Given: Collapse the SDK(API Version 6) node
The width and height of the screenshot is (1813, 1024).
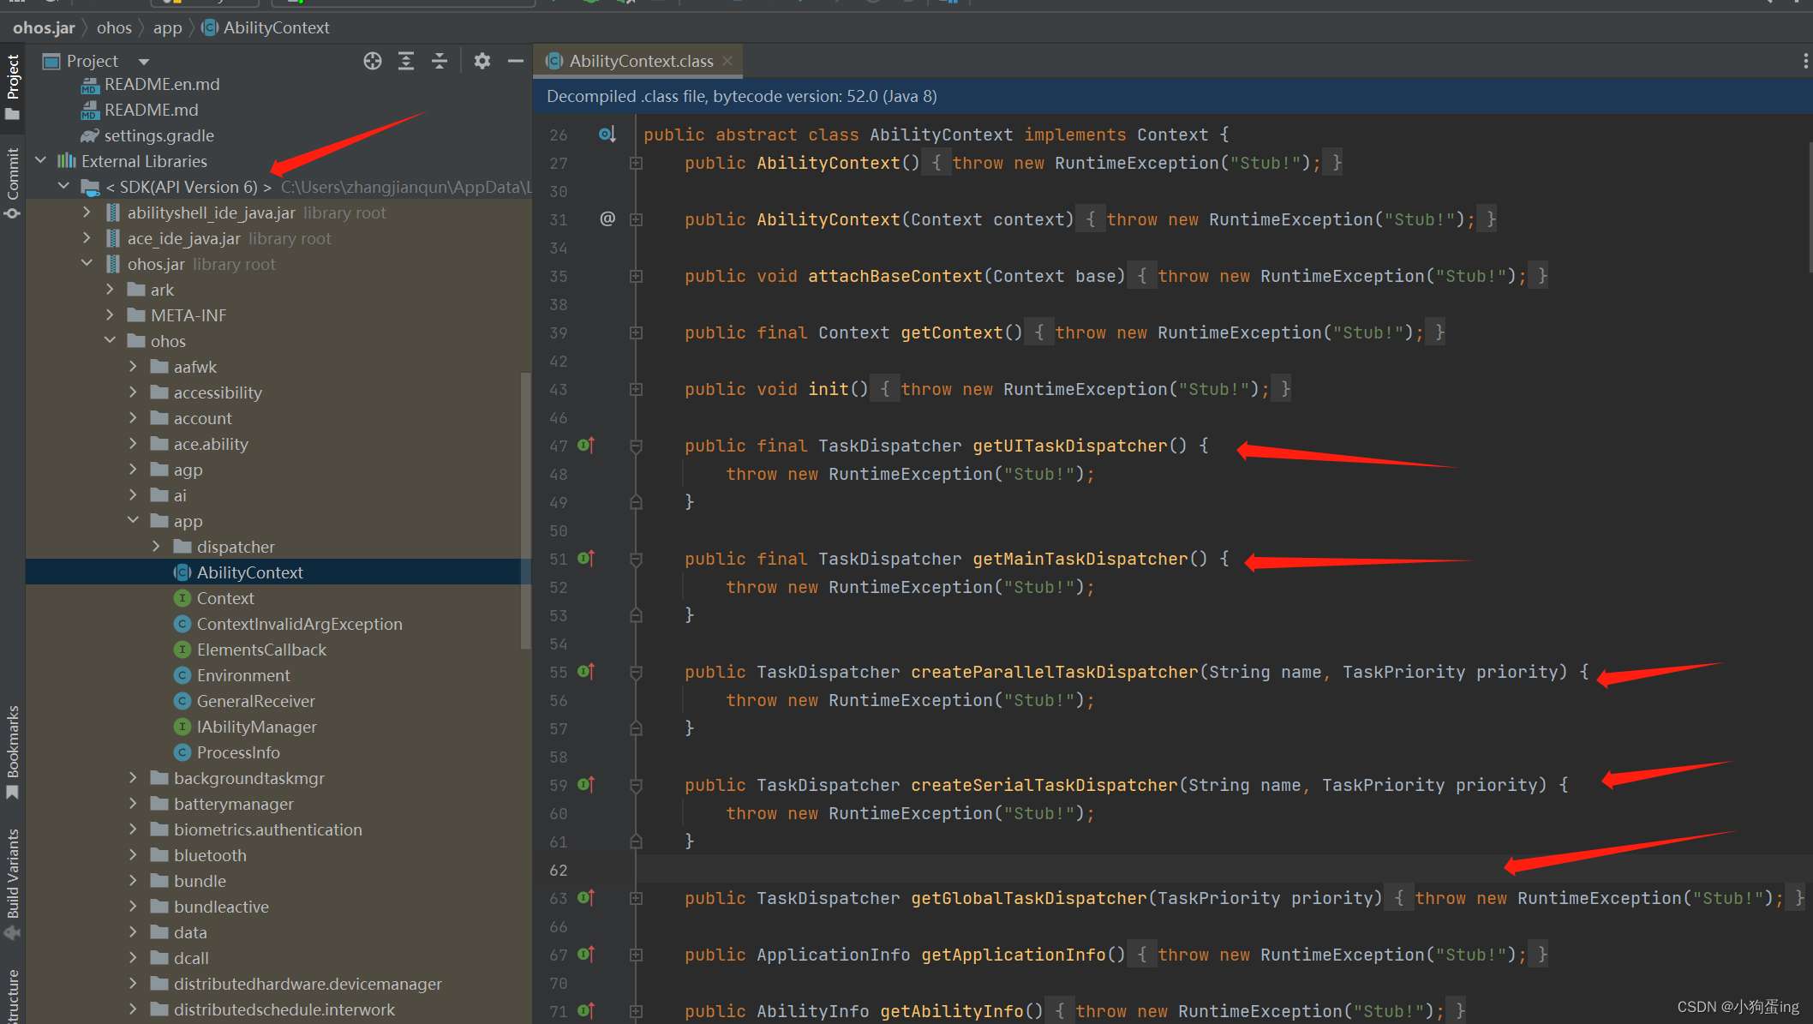Looking at the screenshot, I should coord(63,186).
